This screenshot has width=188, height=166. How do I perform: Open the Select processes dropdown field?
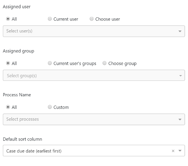point(94,119)
